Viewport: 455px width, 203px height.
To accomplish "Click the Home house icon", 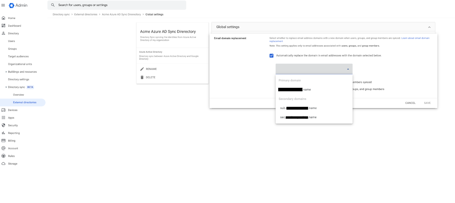I will pos(3,18).
